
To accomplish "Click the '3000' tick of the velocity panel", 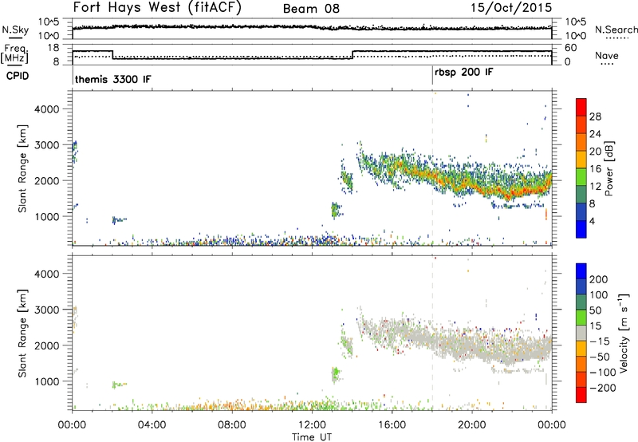I will [46, 310].
